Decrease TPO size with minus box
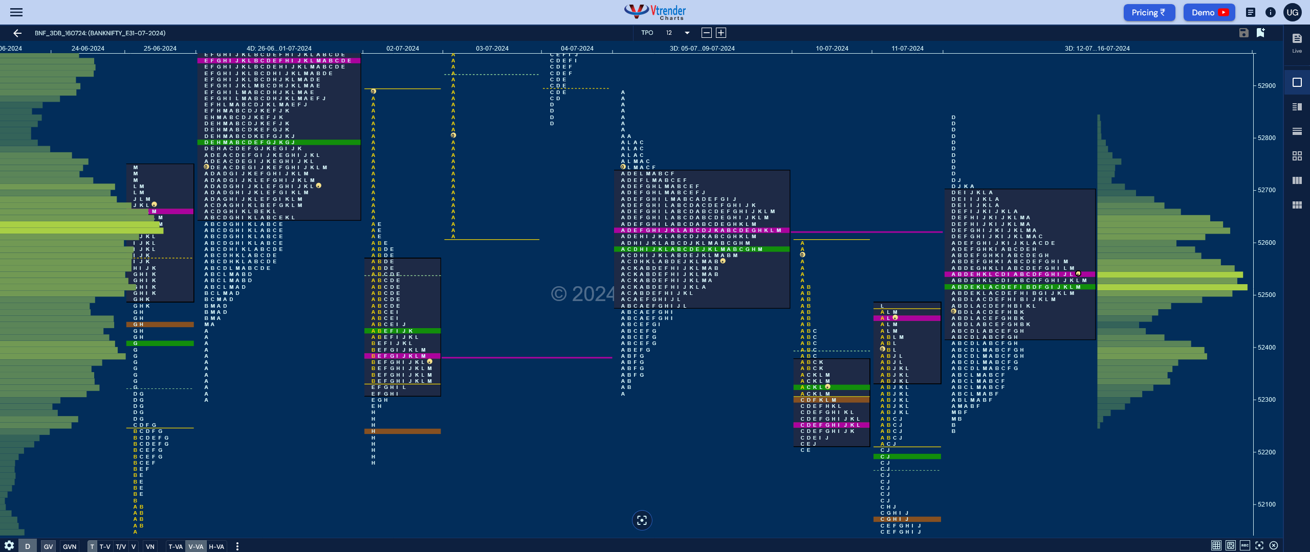Screen dimensions: 1310x552 pos(707,33)
